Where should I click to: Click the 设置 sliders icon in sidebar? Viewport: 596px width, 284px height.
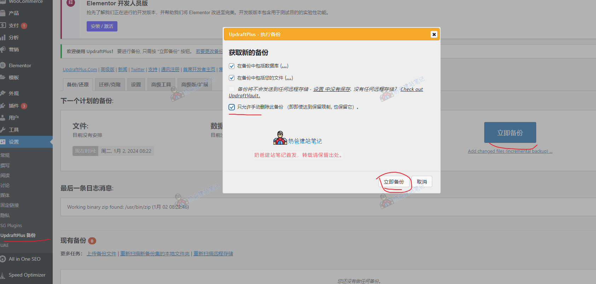pos(3,142)
